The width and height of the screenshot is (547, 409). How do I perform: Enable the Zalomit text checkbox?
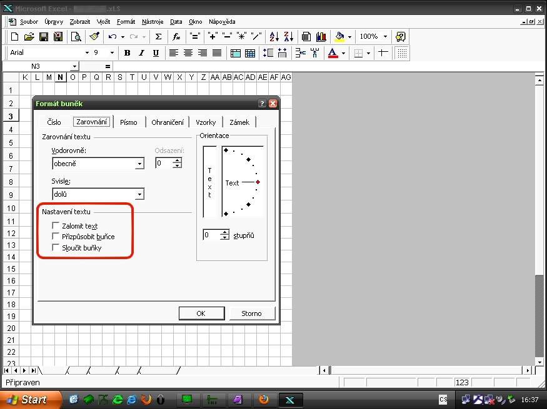click(55, 225)
